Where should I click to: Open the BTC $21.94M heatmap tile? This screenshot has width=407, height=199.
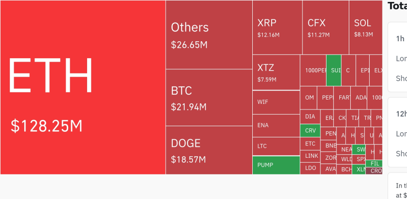[209, 98]
